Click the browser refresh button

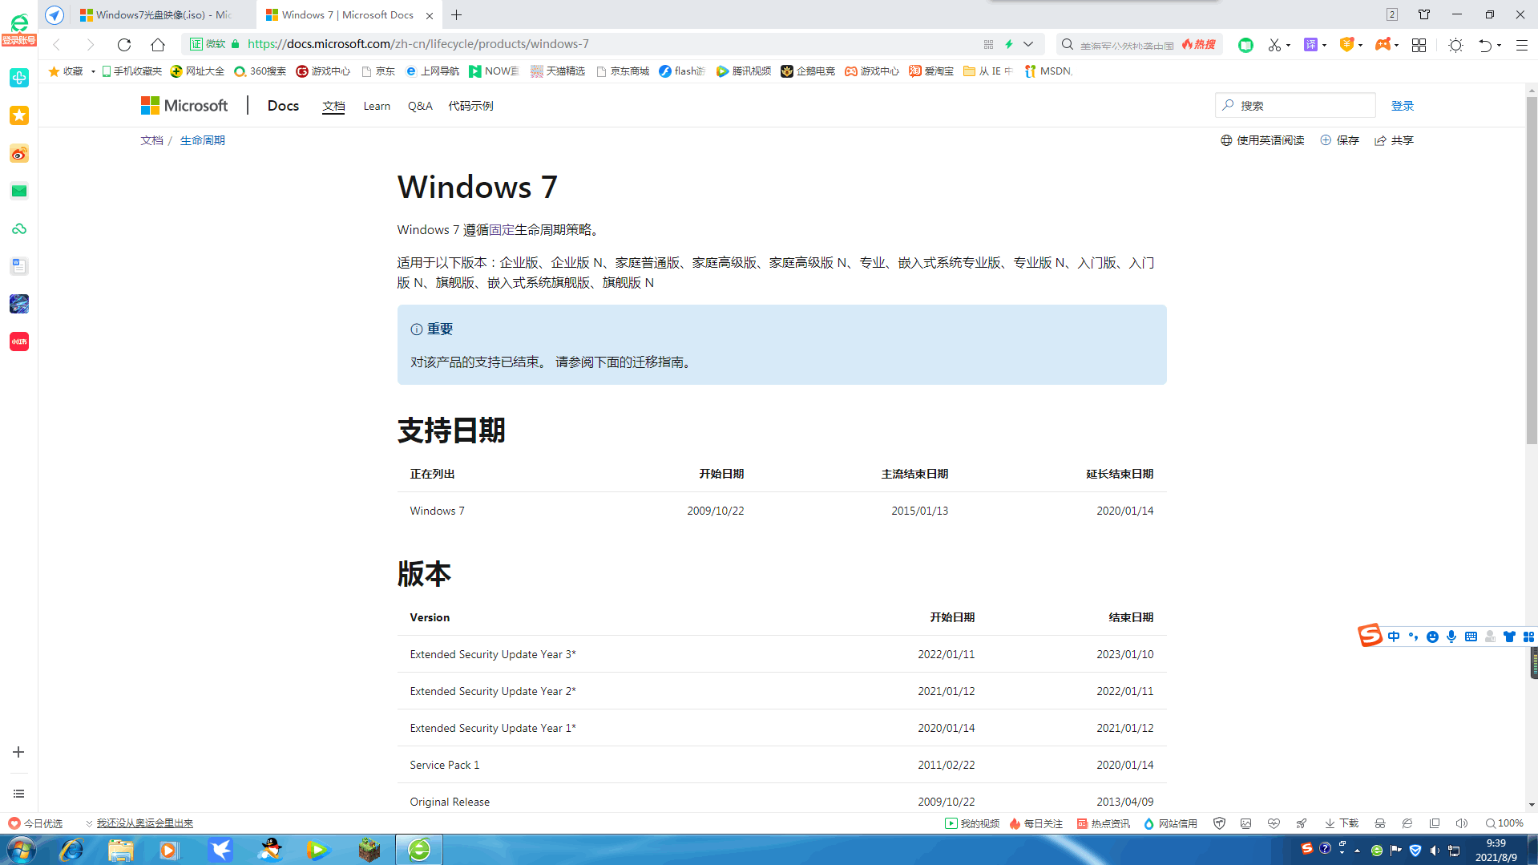(x=123, y=44)
